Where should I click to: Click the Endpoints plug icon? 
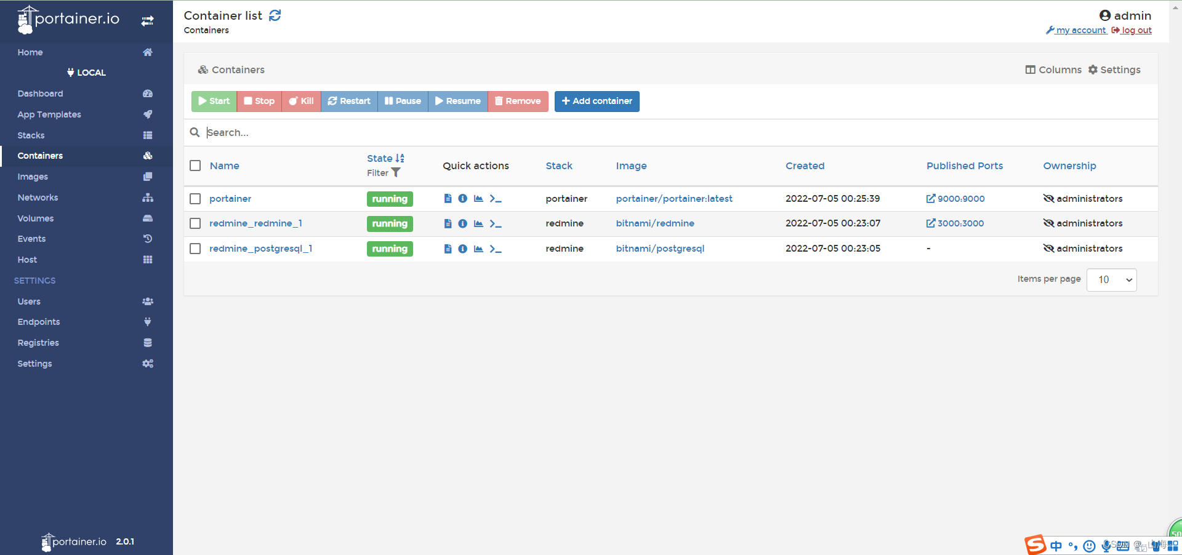click(148, 322)
